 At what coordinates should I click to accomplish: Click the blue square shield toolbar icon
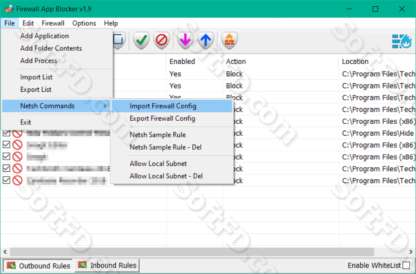(118, 40)
